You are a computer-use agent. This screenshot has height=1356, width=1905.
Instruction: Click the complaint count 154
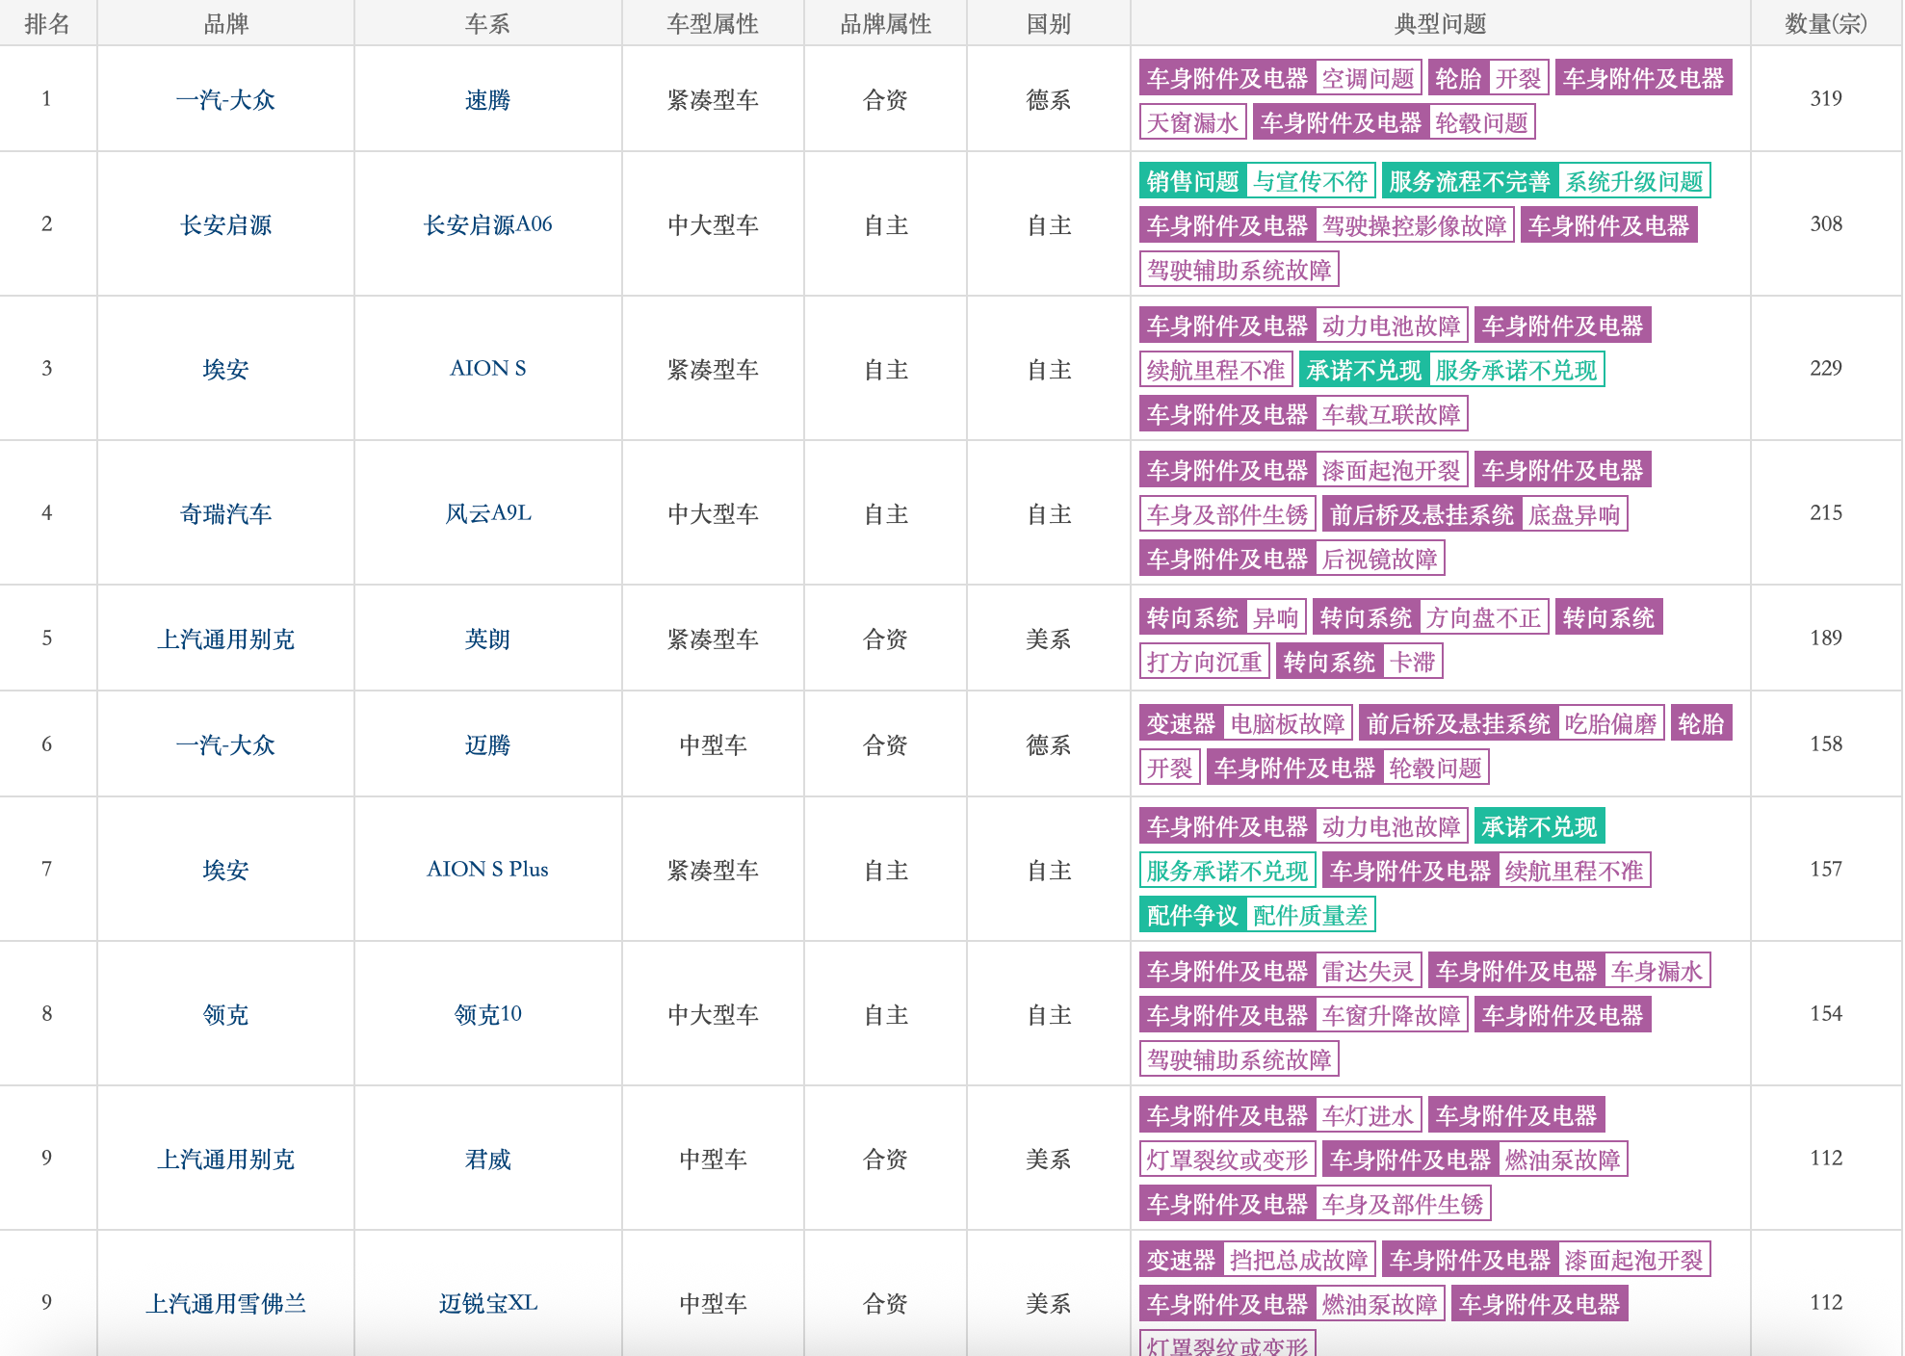1826,1013
